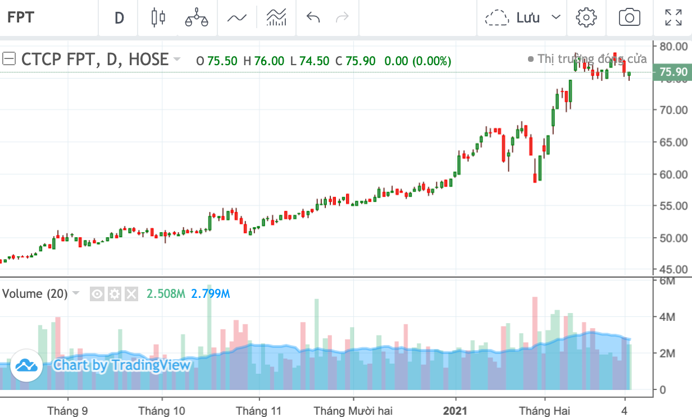Open Volume (20) indicator dropdown arrow
Viewport: 692px width, 417px height.
click(x=76, y=293)
